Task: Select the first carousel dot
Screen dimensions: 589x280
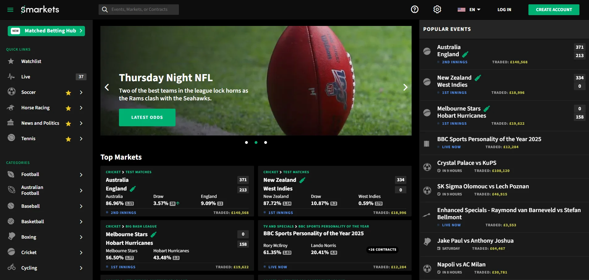Action: point(246,142)
